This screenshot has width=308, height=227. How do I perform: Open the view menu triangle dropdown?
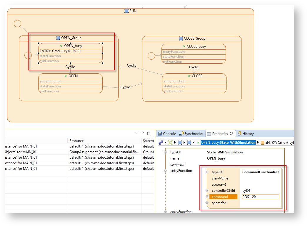[x=136, y=133]
